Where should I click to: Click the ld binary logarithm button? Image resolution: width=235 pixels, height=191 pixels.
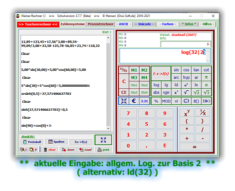(176, 85)
